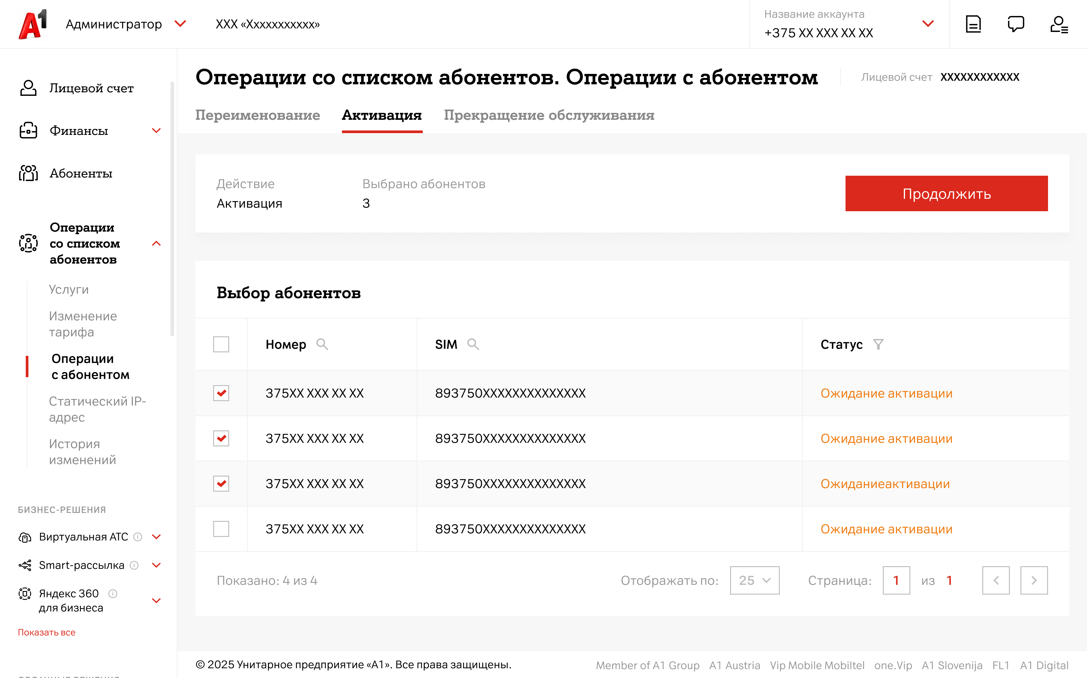The image size is (1088, 678).
Task: Click the Показать все link
Action: coord(47,632)
